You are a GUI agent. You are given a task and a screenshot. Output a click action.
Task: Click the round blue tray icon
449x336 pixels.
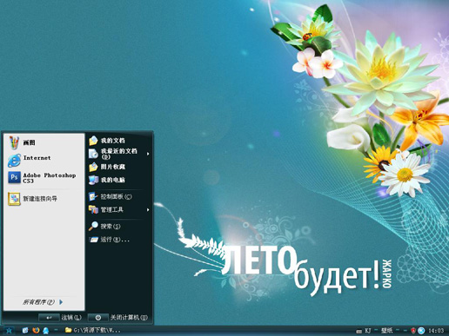[421, 330]
